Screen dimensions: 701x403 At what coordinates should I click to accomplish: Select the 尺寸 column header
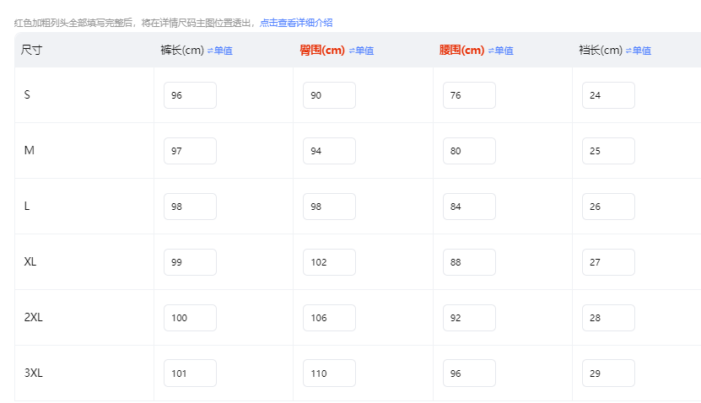[31, 50]
